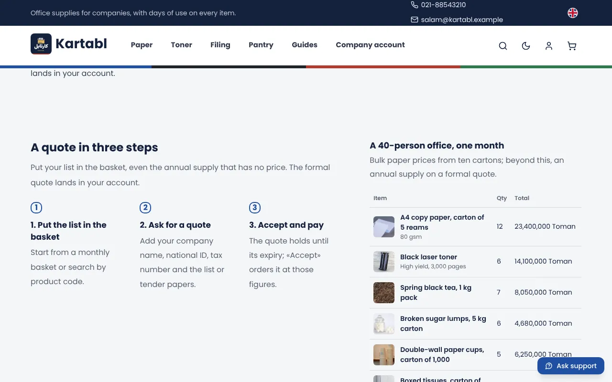Viewport: 612px width, 382px height.
Task: Open the user account icon
Action: [x=549, y=46]
